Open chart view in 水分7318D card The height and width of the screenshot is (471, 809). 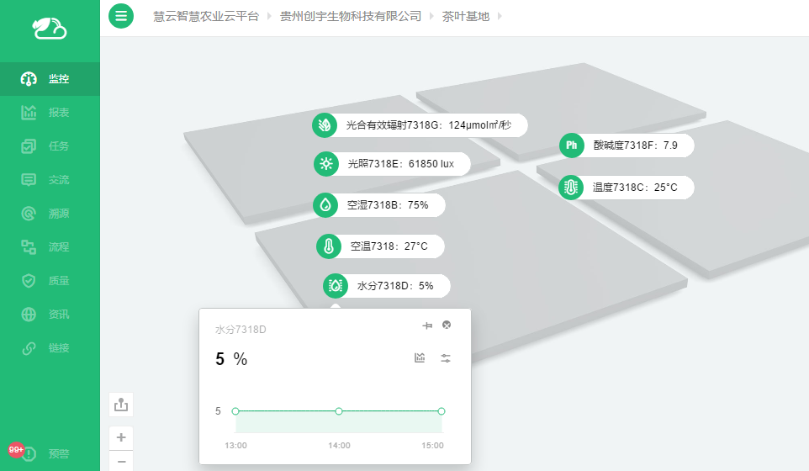(420, 358)
